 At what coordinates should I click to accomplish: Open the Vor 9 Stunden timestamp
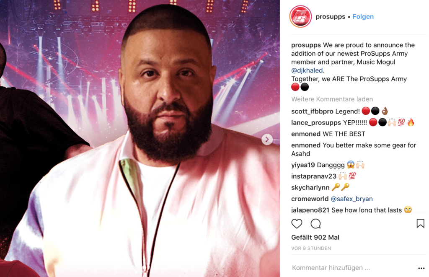coord(311,248)
